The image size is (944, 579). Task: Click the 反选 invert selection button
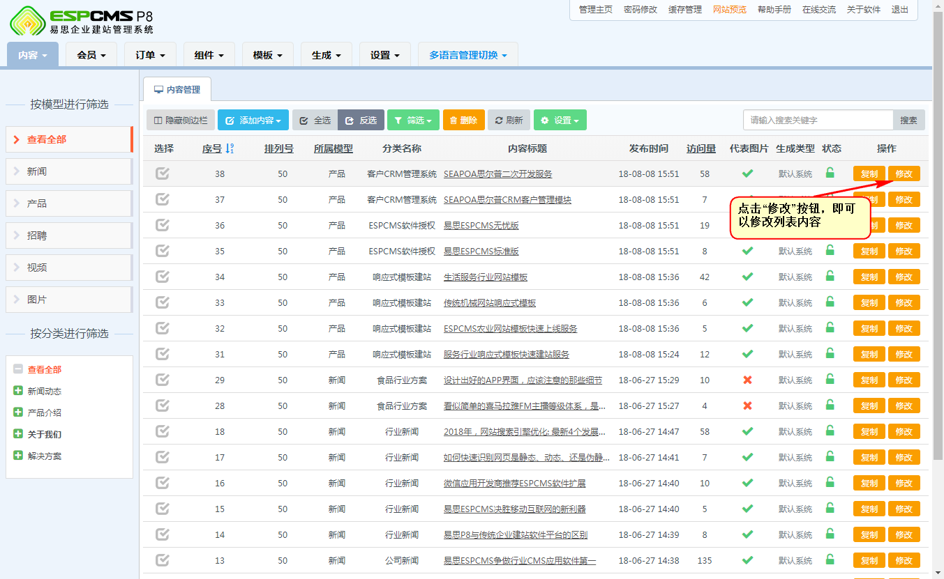(x=361, y=120)
